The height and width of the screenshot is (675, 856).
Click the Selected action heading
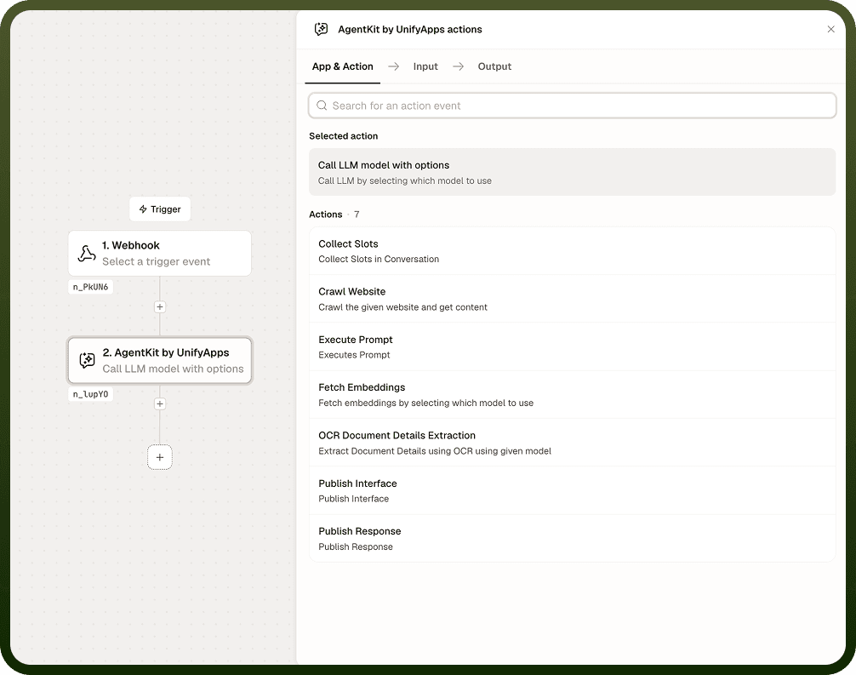click(x=344, y=136)
